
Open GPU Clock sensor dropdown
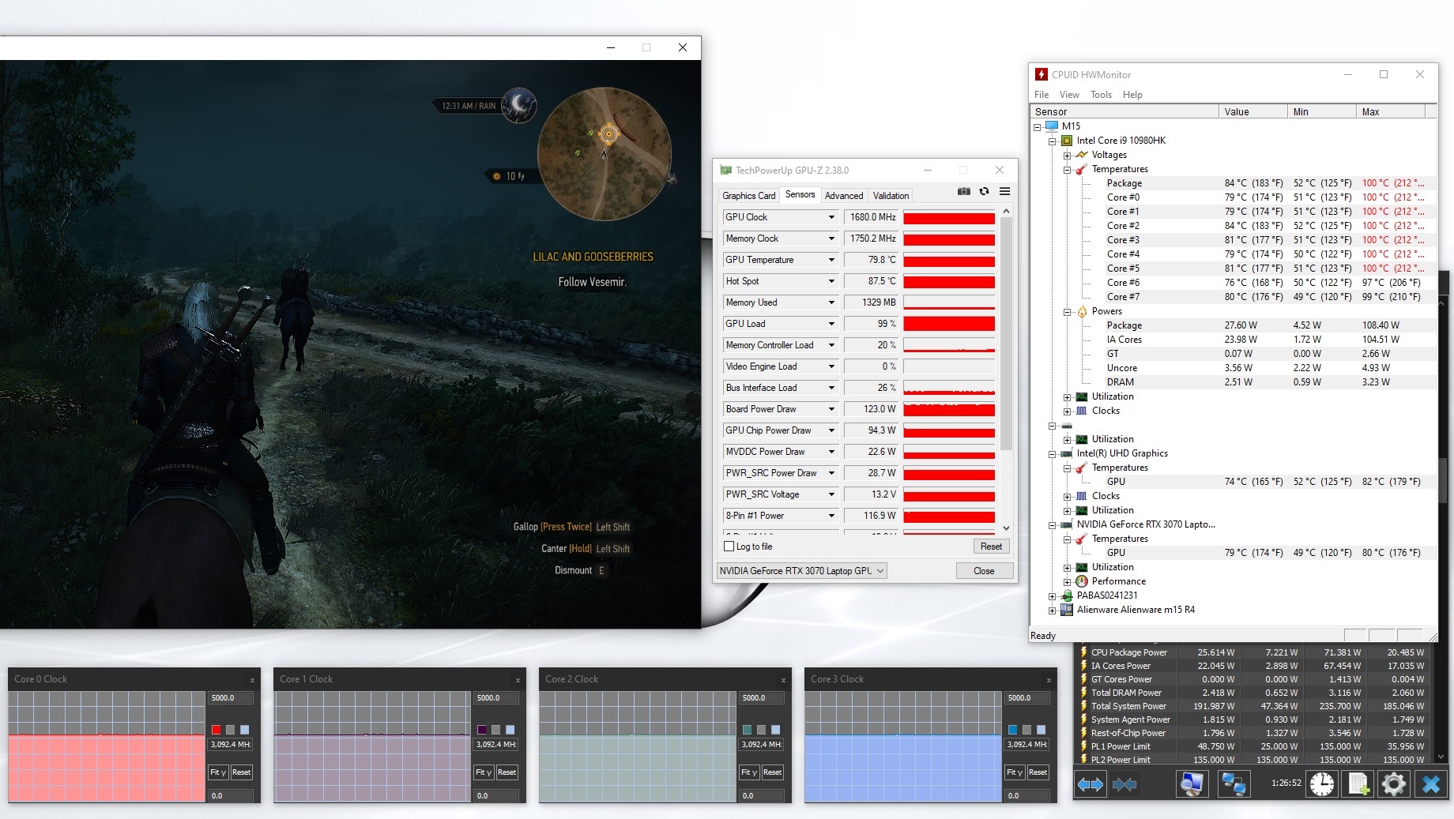point(831,217)
